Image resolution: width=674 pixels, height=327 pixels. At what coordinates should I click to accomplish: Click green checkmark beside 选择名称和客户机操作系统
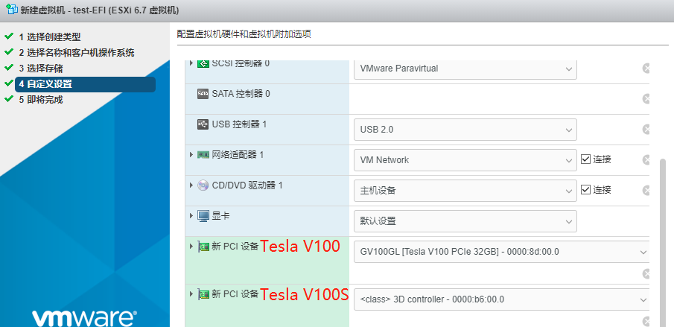9,52
